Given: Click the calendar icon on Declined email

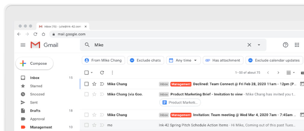Looking at the screenshot, I should click(302, 84).
